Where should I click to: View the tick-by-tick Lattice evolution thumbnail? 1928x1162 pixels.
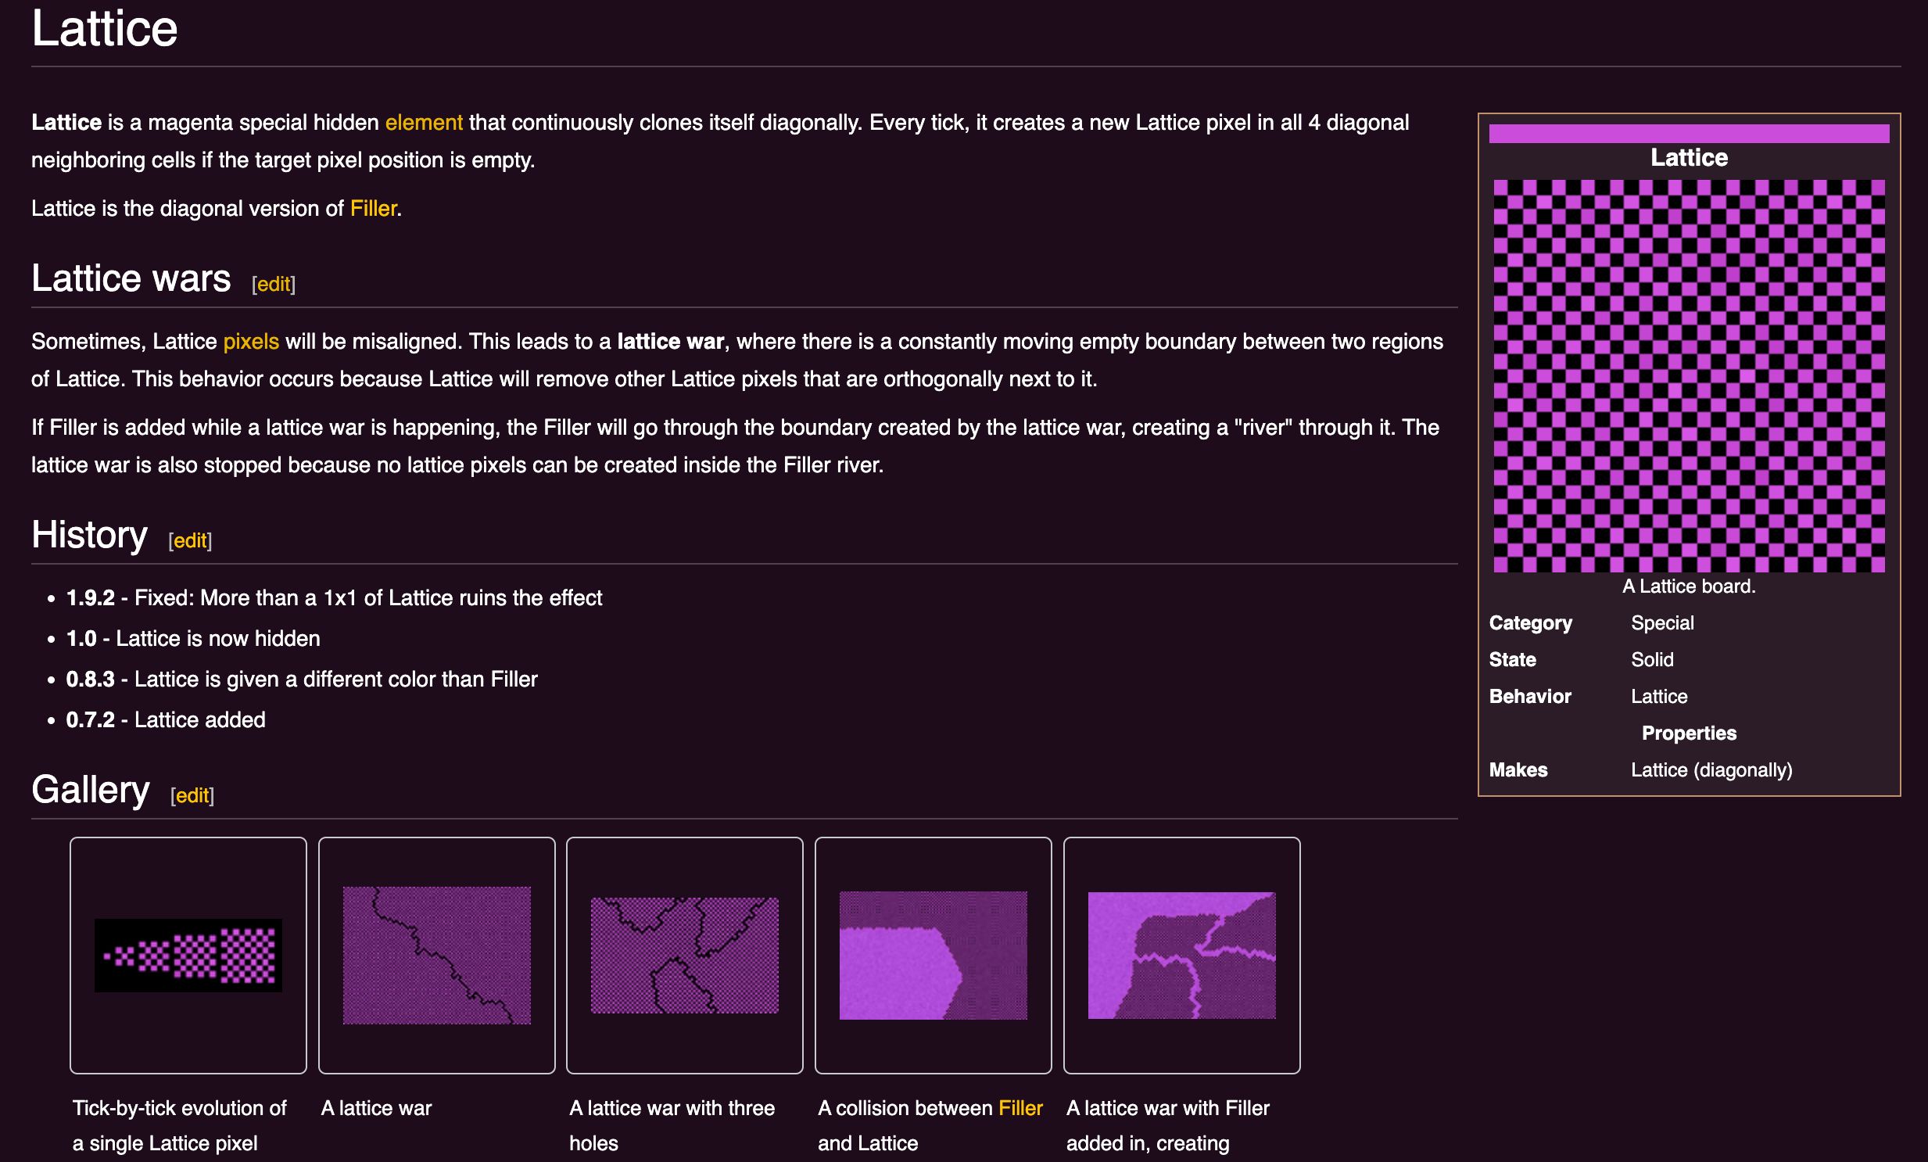188,955
